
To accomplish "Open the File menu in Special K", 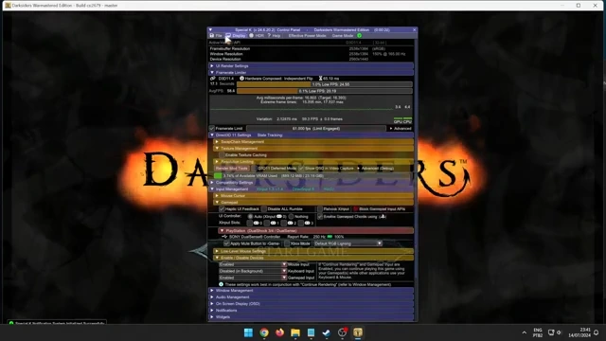I will pos(216,36).
